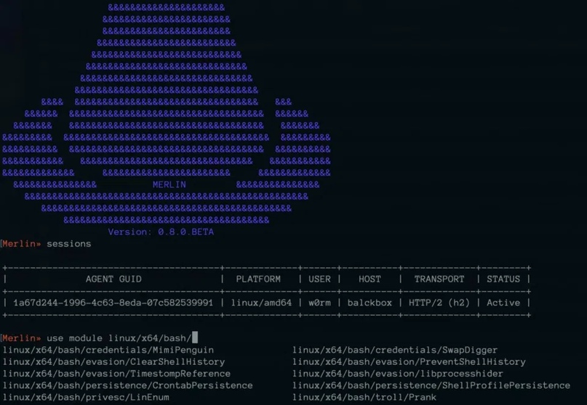Click the persistence/ShellProfilePersistence completion
The height and width of the screenshot is (405, 587).
point(431,385)
